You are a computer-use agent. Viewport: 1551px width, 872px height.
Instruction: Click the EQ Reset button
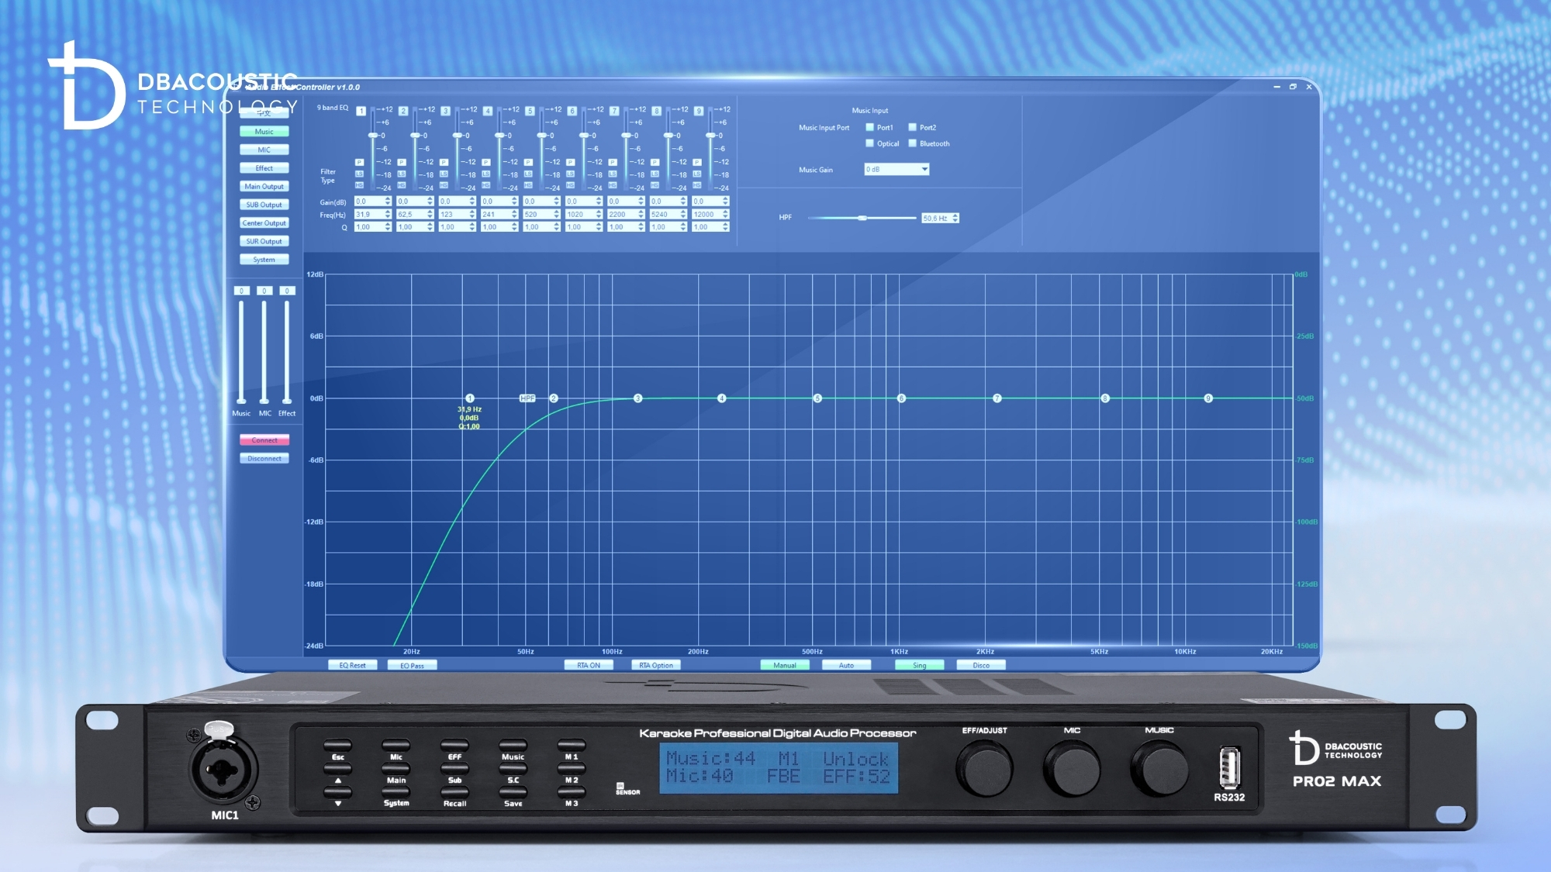coord(353,665)
